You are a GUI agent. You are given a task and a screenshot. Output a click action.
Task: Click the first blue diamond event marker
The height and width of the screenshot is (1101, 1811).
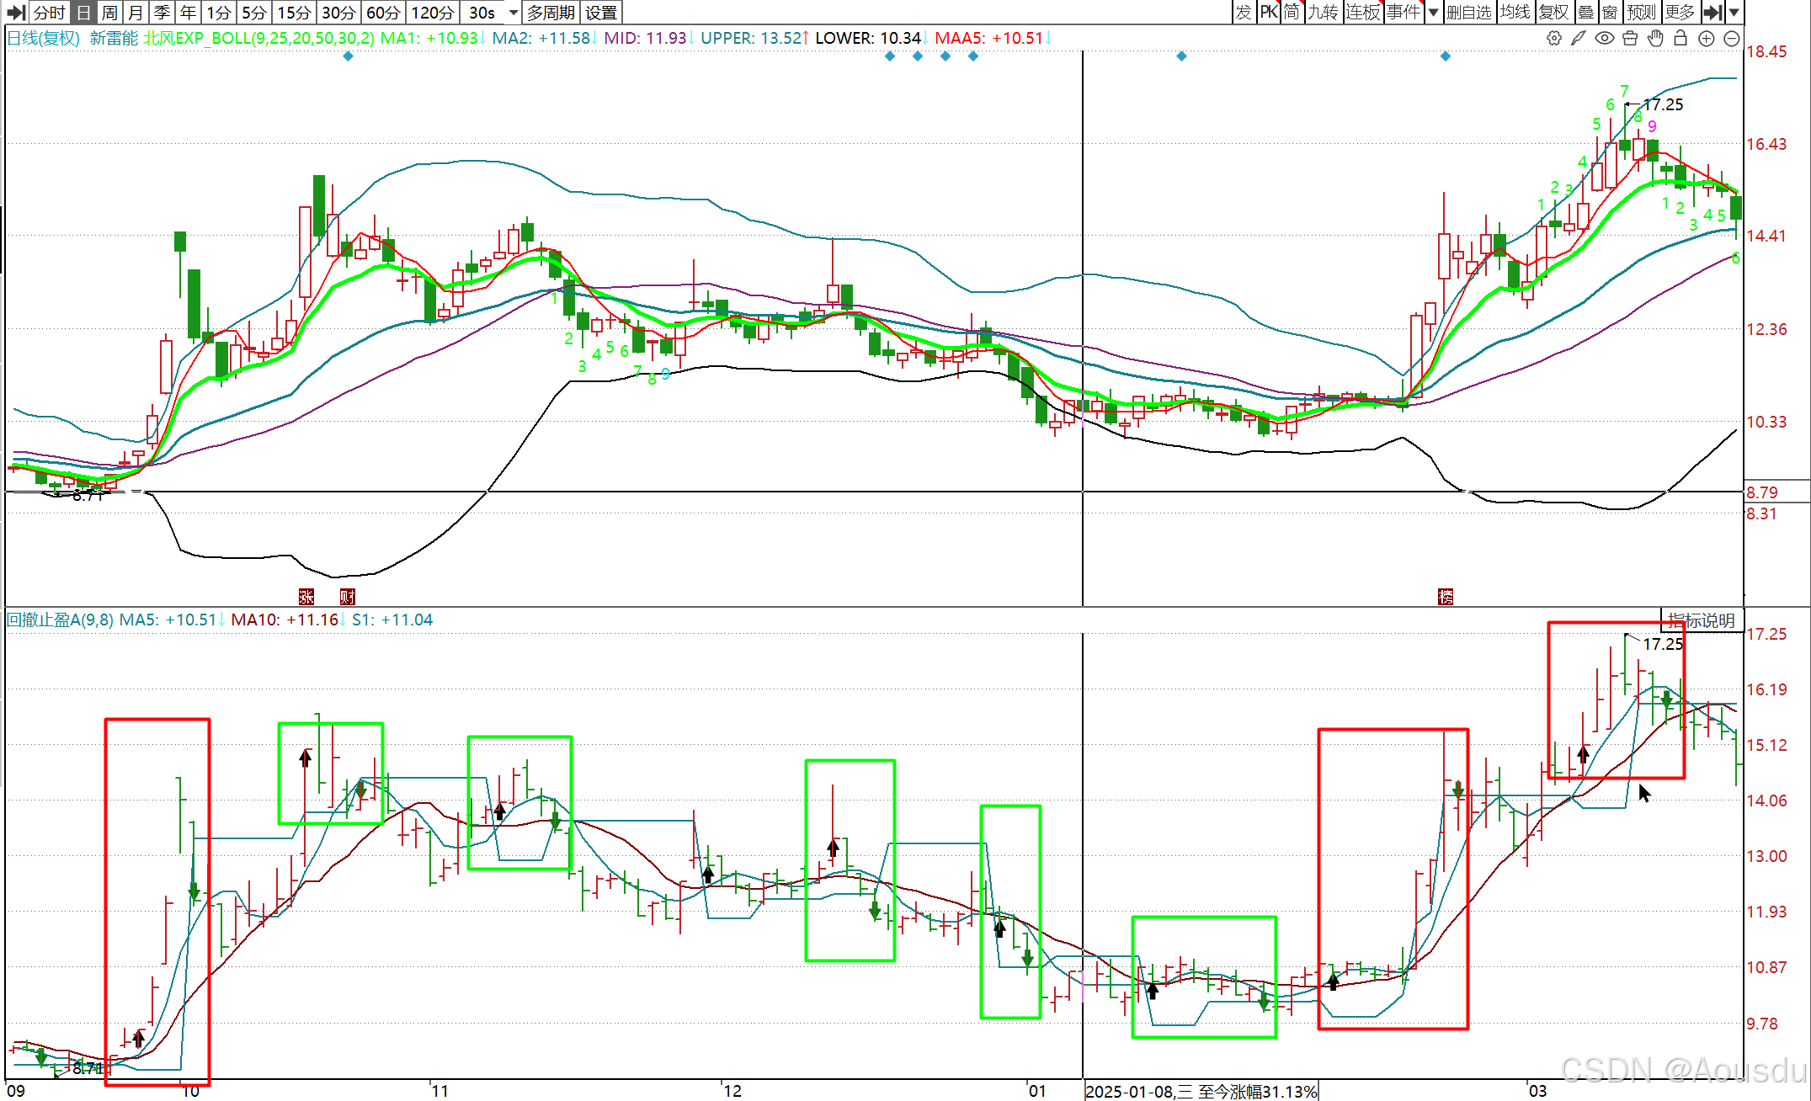pos(349,56)
